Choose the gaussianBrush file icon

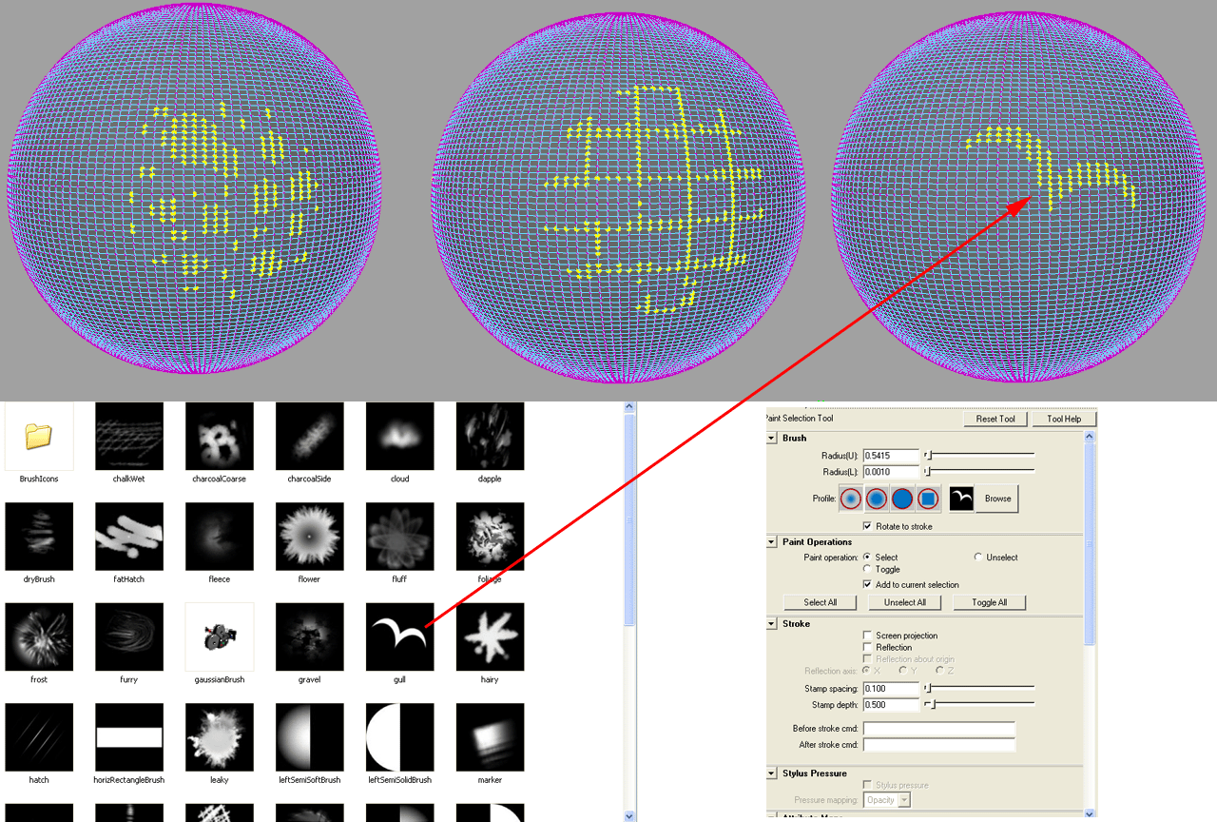(x=220, y=636)
